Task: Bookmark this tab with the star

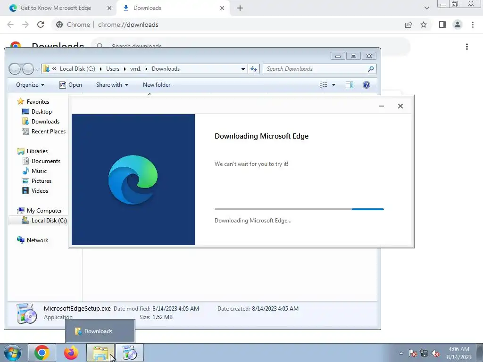Action: click(424, 25)
